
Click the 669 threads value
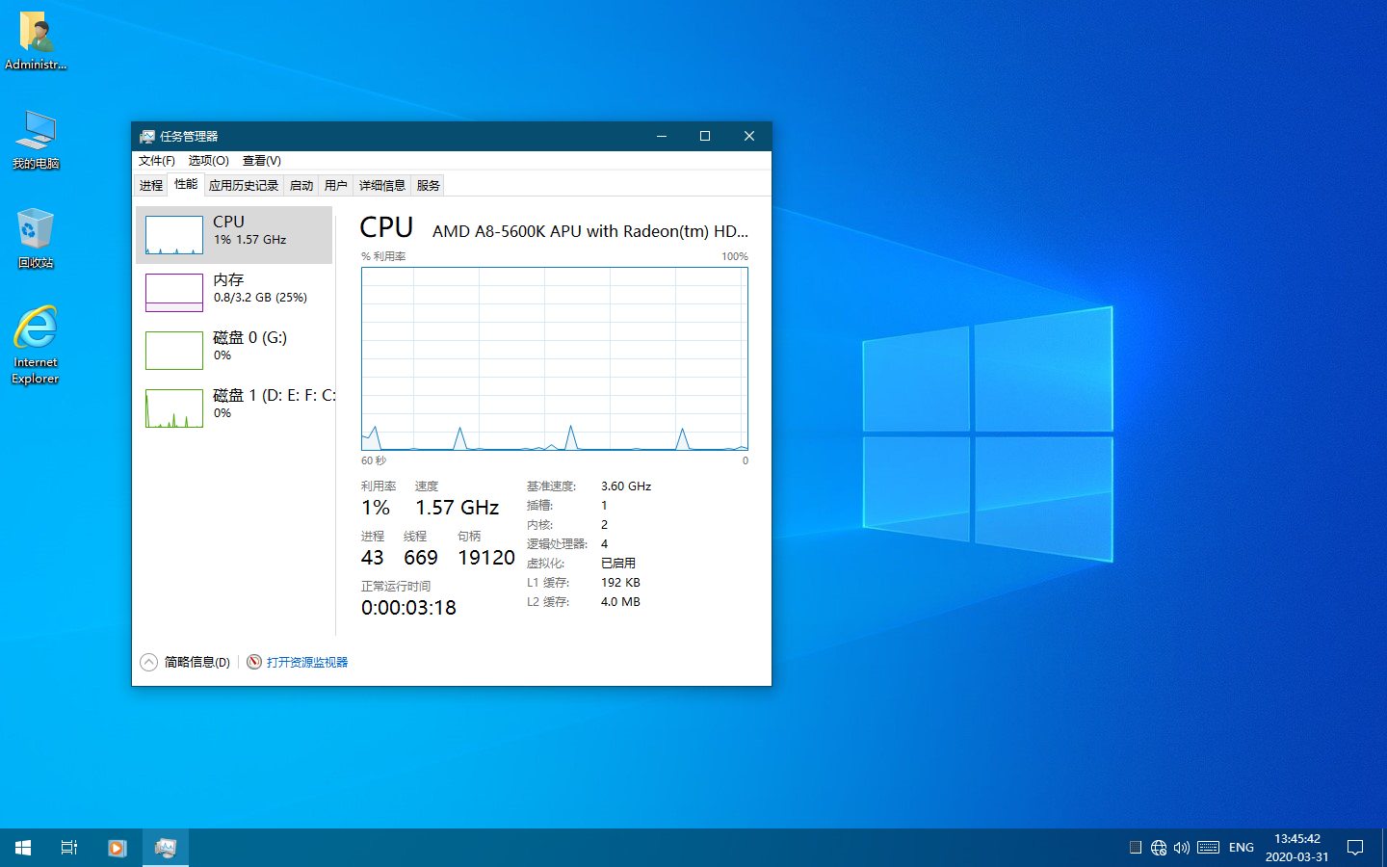[421, 558]
